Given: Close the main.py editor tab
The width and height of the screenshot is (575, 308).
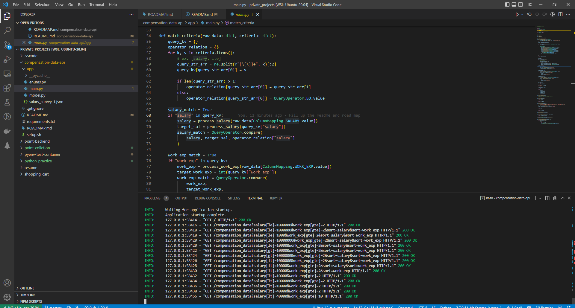Looking at the screenshot, I should tap(258, 14).
